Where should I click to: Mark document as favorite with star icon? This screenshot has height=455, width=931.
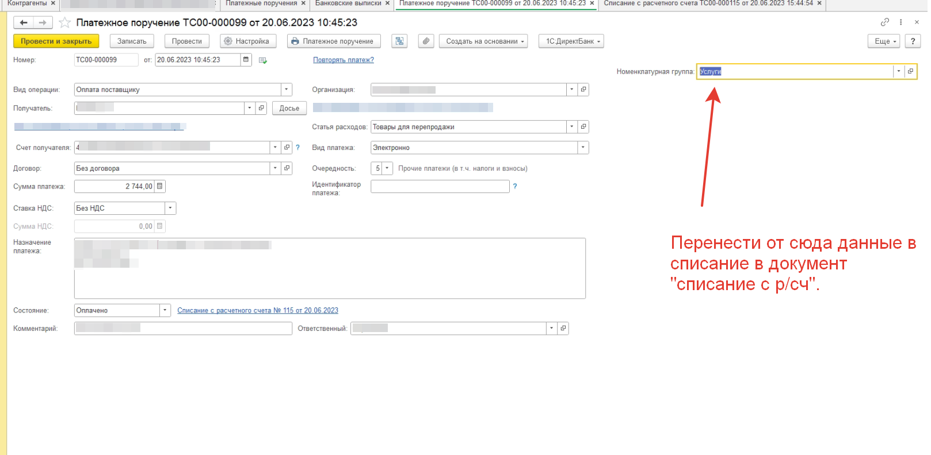tap(65, 22)
